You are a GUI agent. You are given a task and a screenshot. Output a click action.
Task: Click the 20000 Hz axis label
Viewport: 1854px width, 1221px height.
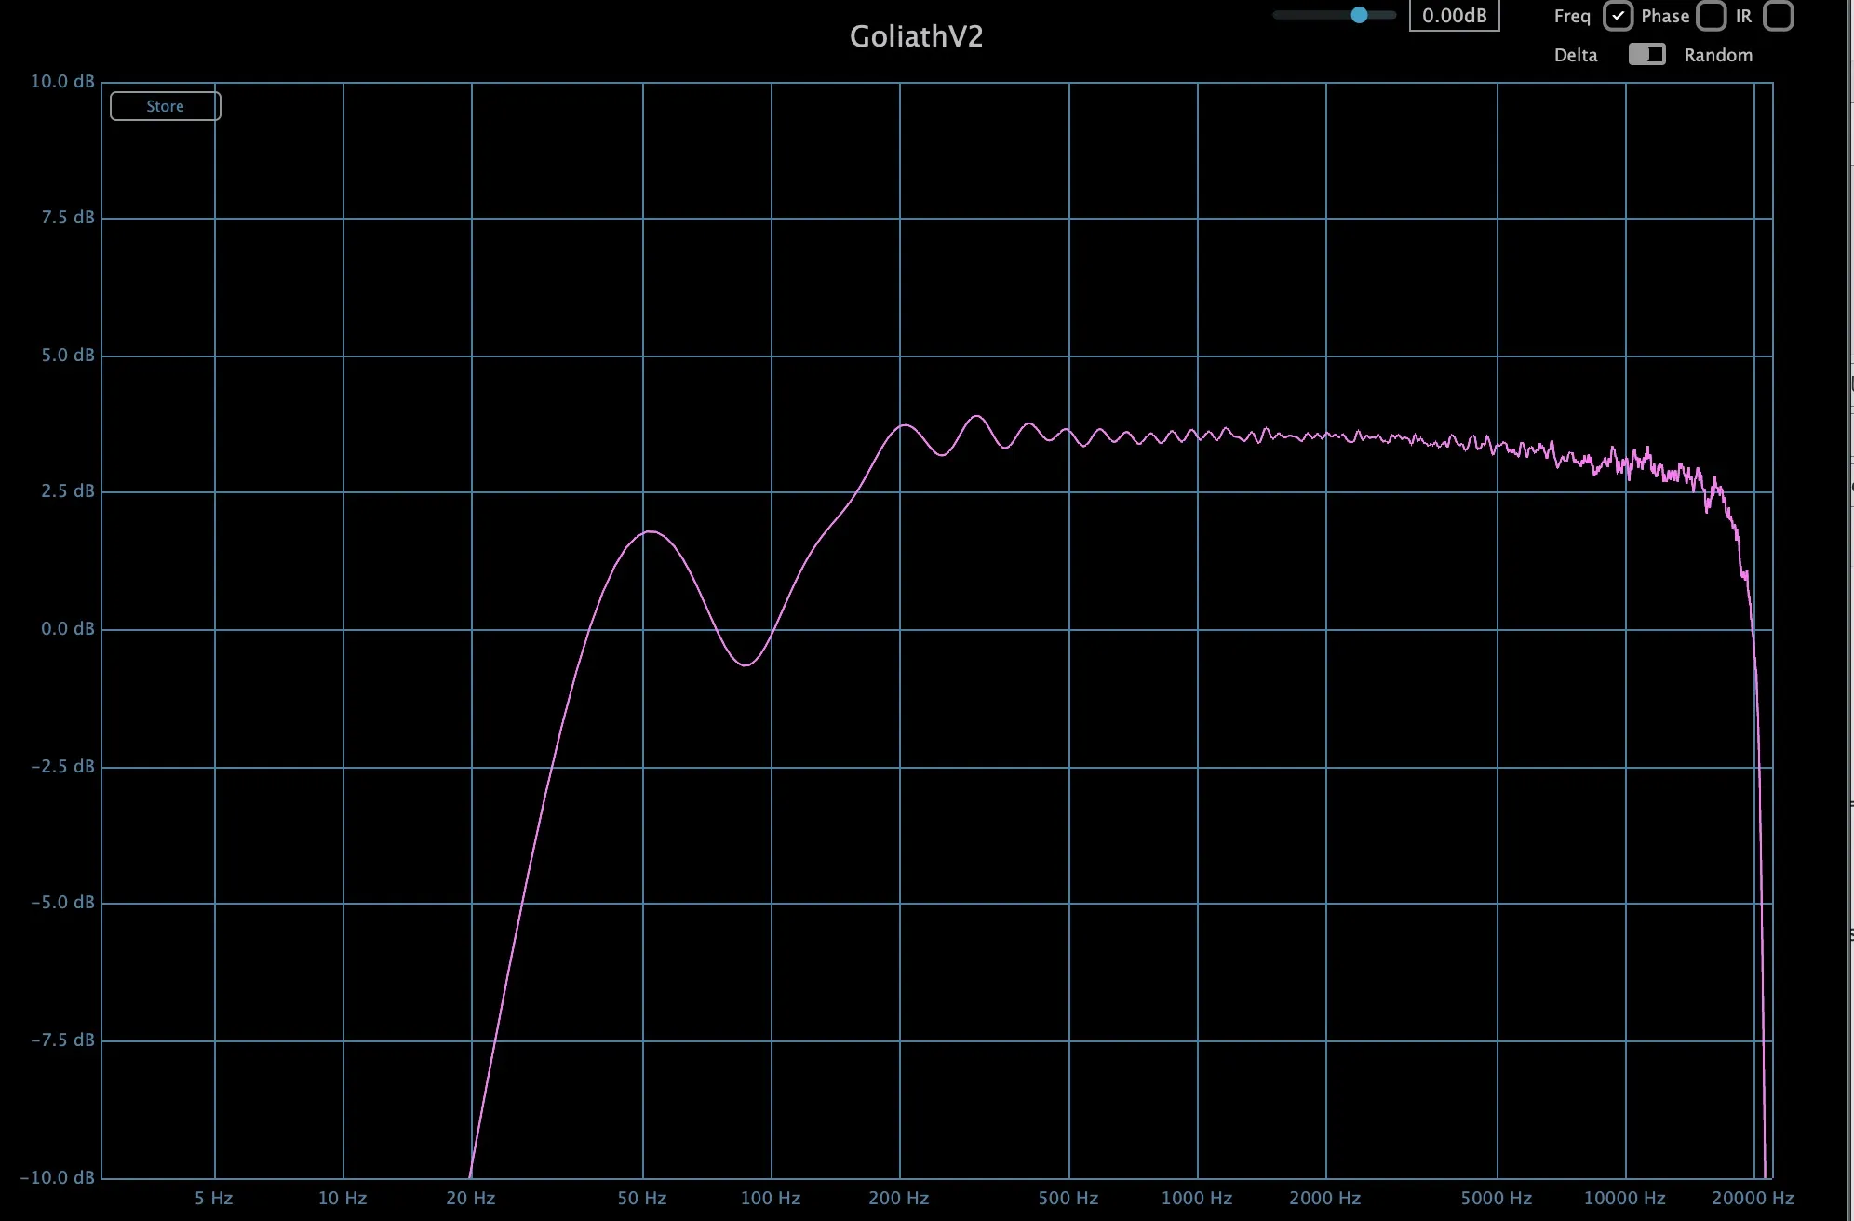click(x=1753, y=1198)
